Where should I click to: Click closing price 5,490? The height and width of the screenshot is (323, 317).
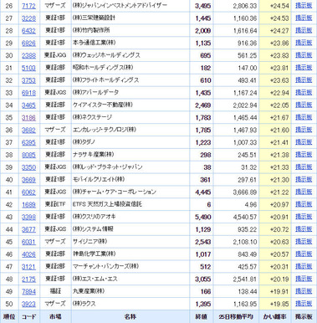[x=202, y=217]
